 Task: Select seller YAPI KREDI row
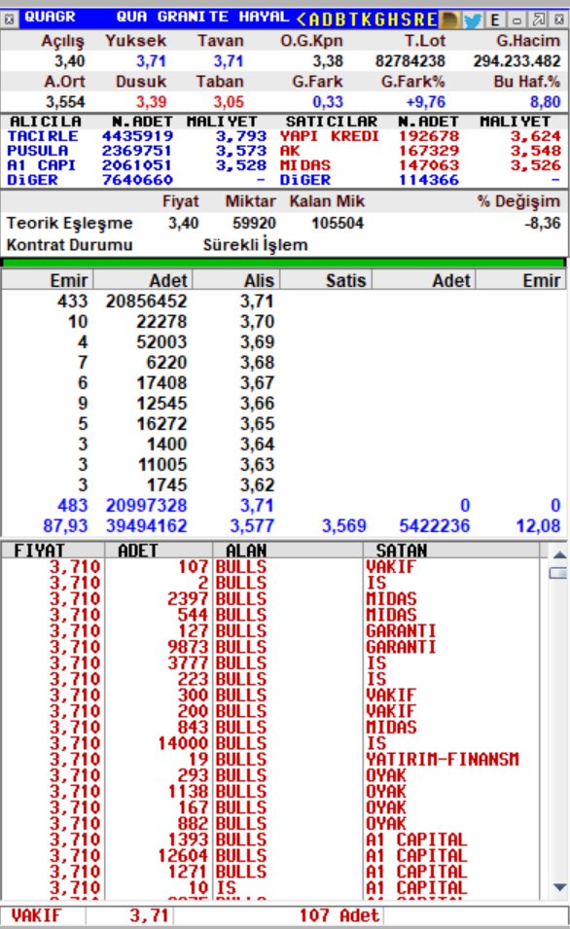(x=420, y=136)
